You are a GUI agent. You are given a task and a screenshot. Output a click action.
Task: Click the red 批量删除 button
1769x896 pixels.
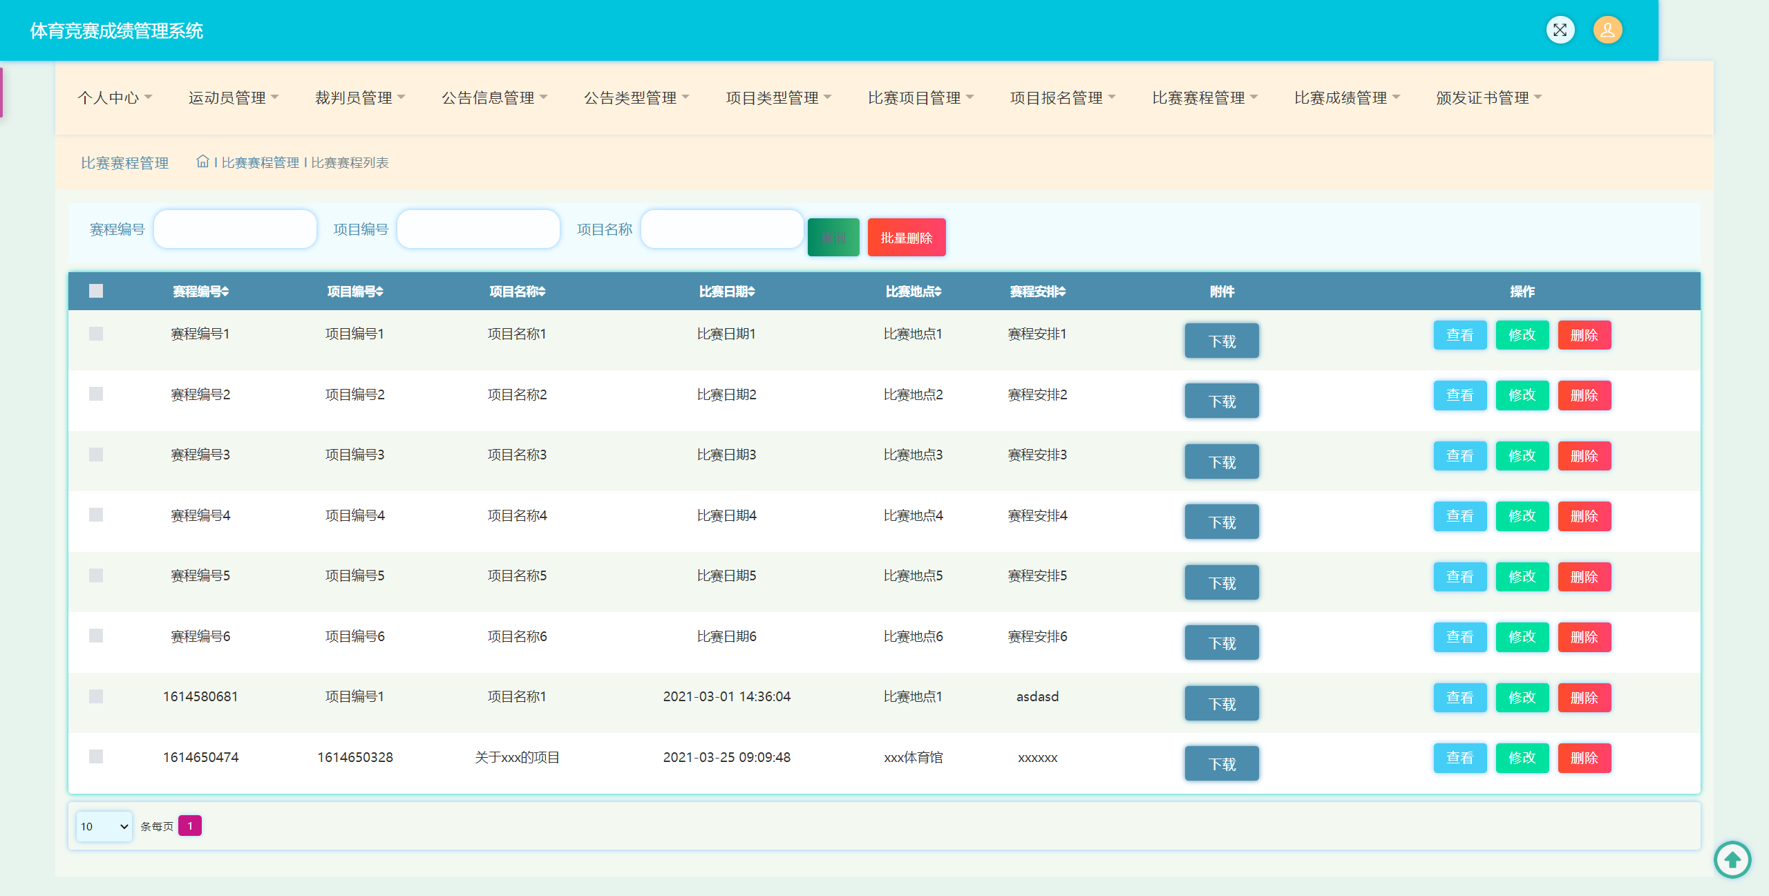tap(906, 238)
